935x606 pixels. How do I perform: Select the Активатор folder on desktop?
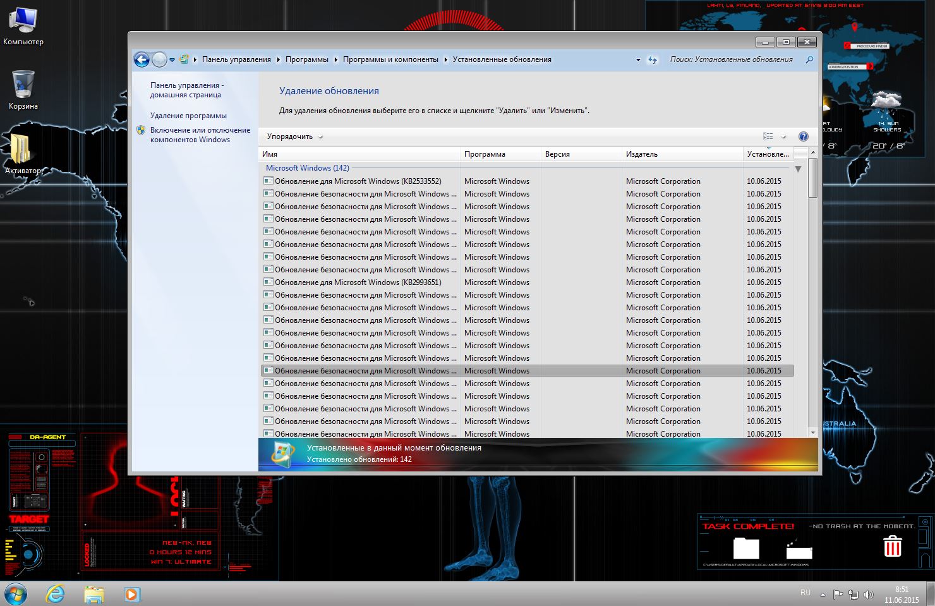click(23, 154)
